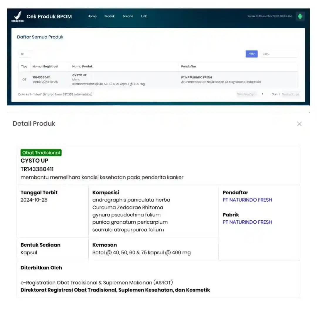Click the Obat Tradisional badge
This screenshot has height=317, width=317.
41,152
